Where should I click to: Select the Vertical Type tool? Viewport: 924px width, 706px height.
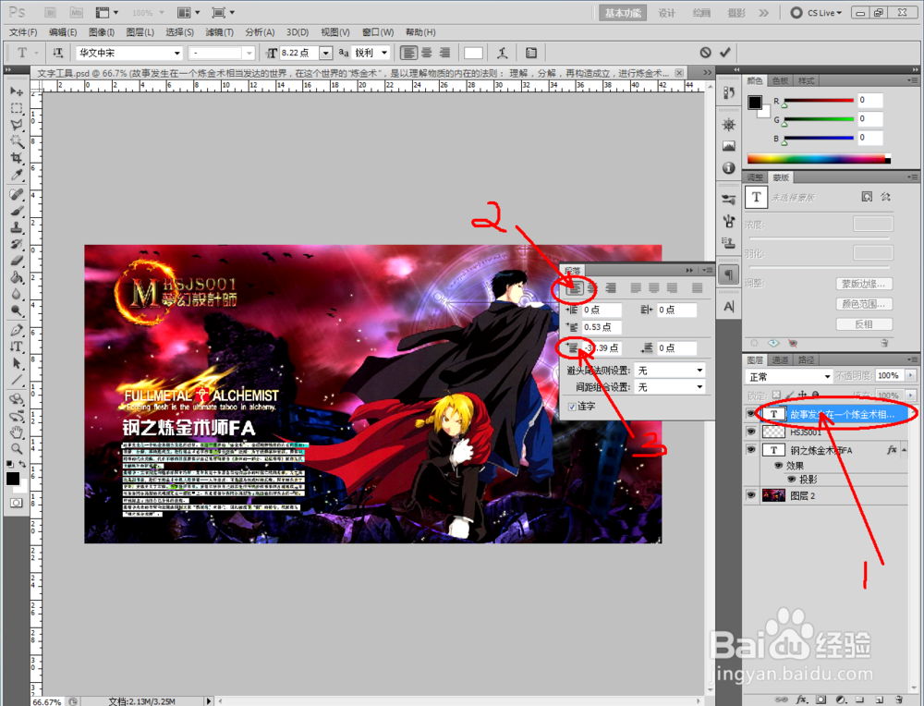[17, 347]
